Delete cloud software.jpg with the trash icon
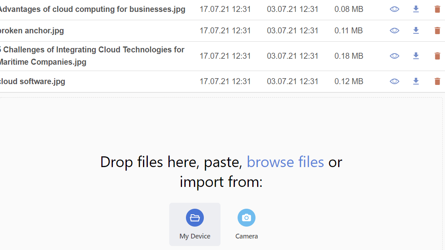This screenshot has width=445, height=250. (437, 81)
